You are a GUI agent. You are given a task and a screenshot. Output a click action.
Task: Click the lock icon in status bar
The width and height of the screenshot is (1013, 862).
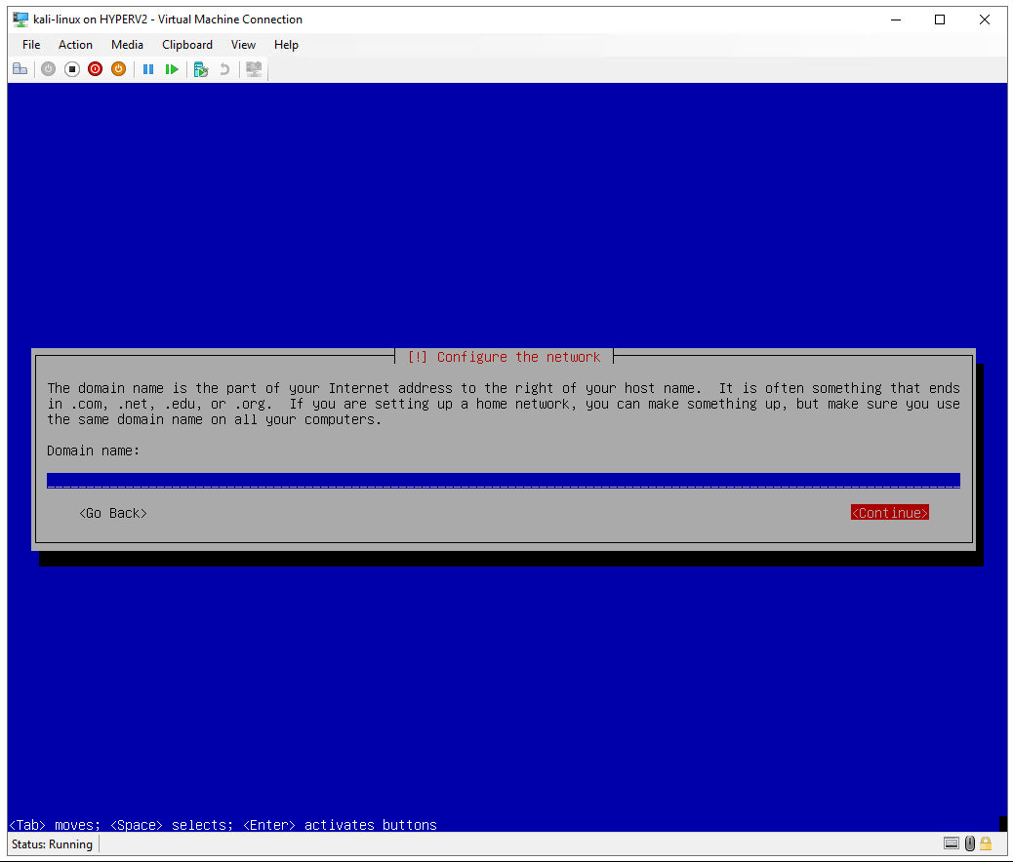986,843
